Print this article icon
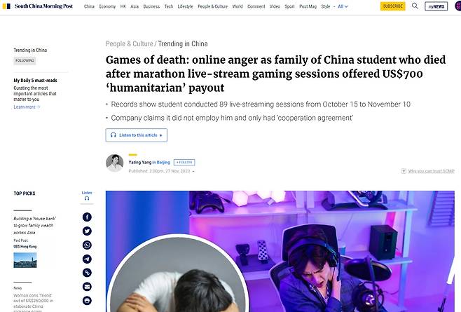This screenshot has width=461, height=312. (x=87, y=301)
